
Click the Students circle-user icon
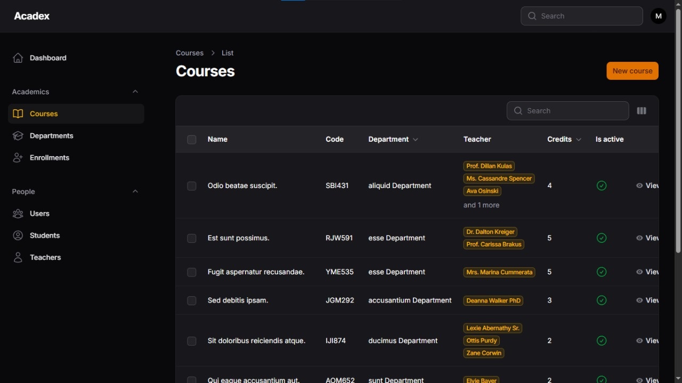[x=18, y=235]
